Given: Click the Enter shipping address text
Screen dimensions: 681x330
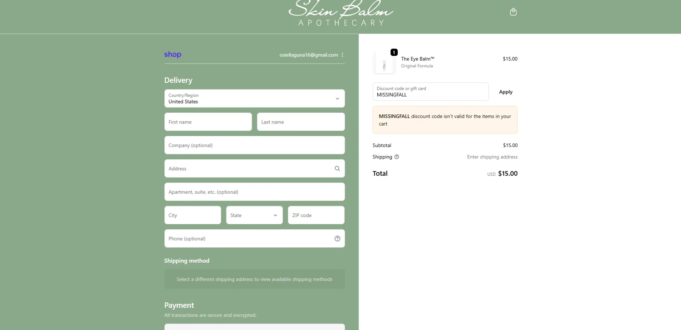Looking at the screenshot, I should 492,157.
